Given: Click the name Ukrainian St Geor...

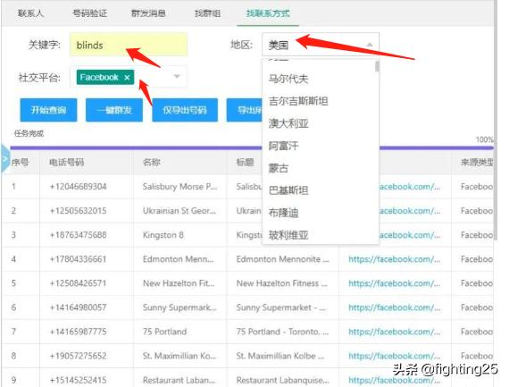Looking at the screenshot, I should click(x=179, y=211).
